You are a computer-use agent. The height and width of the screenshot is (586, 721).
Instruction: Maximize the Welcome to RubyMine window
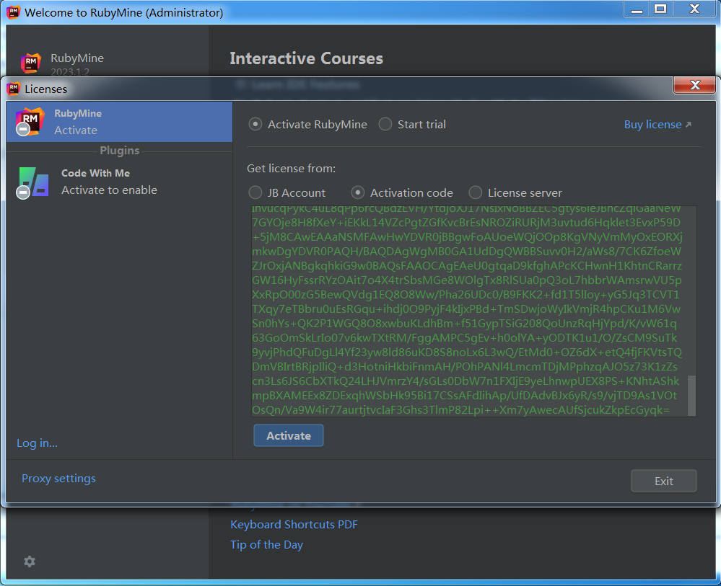pos(661,9)
